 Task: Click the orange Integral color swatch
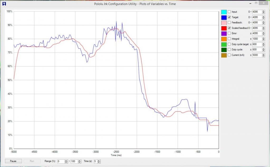pos(224,39)
